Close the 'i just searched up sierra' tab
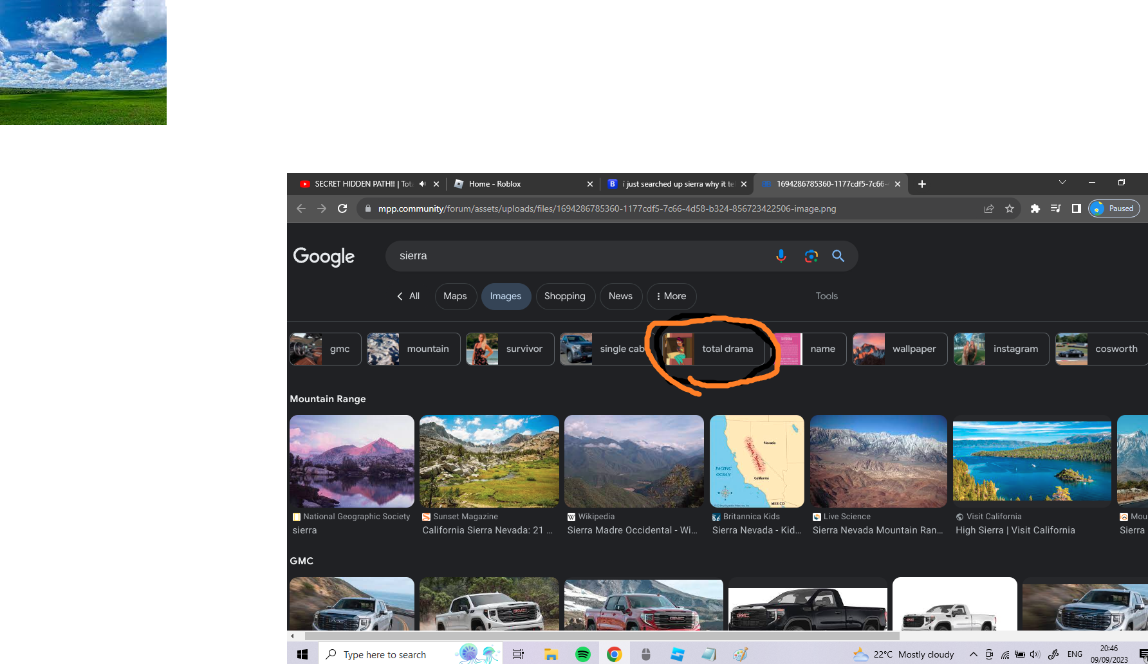The height and width of the screenshot is (664, 1148). click(x=744, y=184)
